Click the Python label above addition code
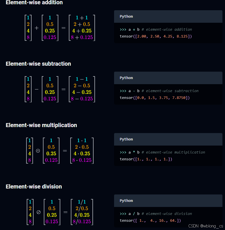The width and height of the screenshot is (225, 230). 126,16
